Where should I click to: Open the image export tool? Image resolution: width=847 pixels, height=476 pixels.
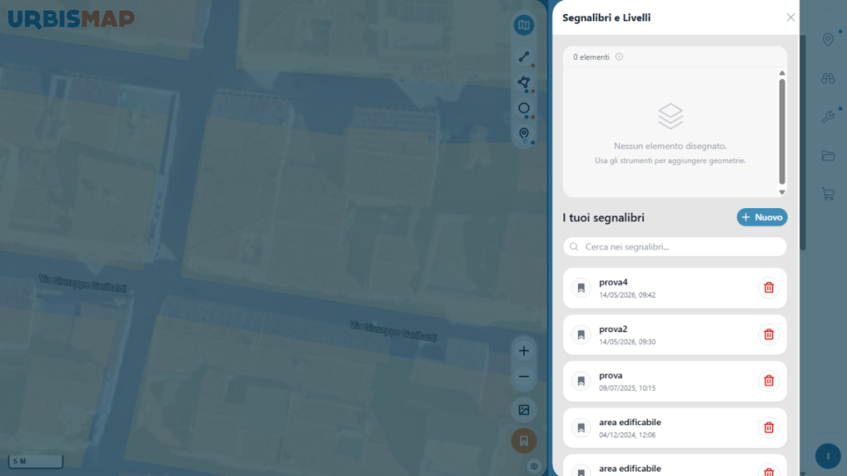coord(524,410)
